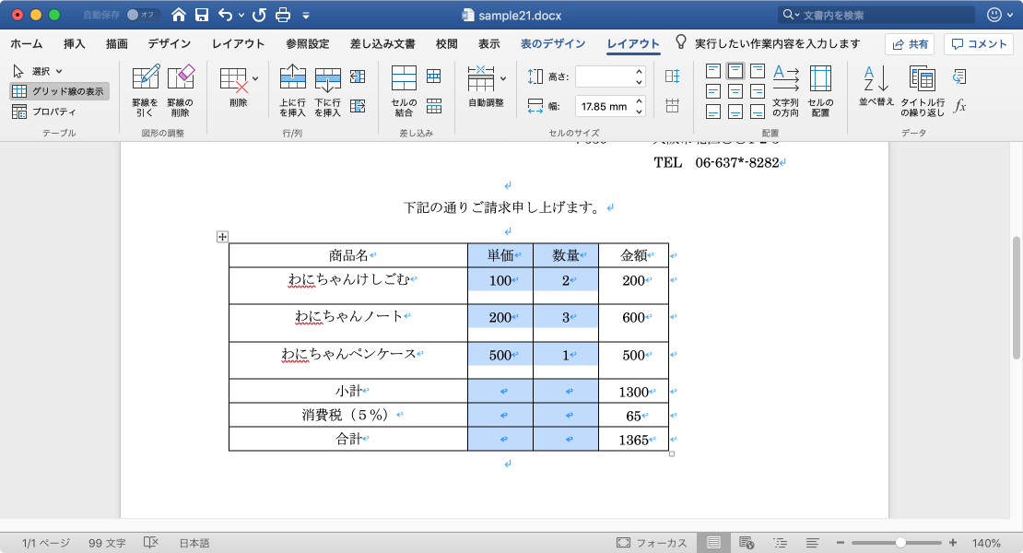Expand the Delete (削除) dropdown arrow
This screenshot has width=1023, height=553.
(x=255, y=79)
